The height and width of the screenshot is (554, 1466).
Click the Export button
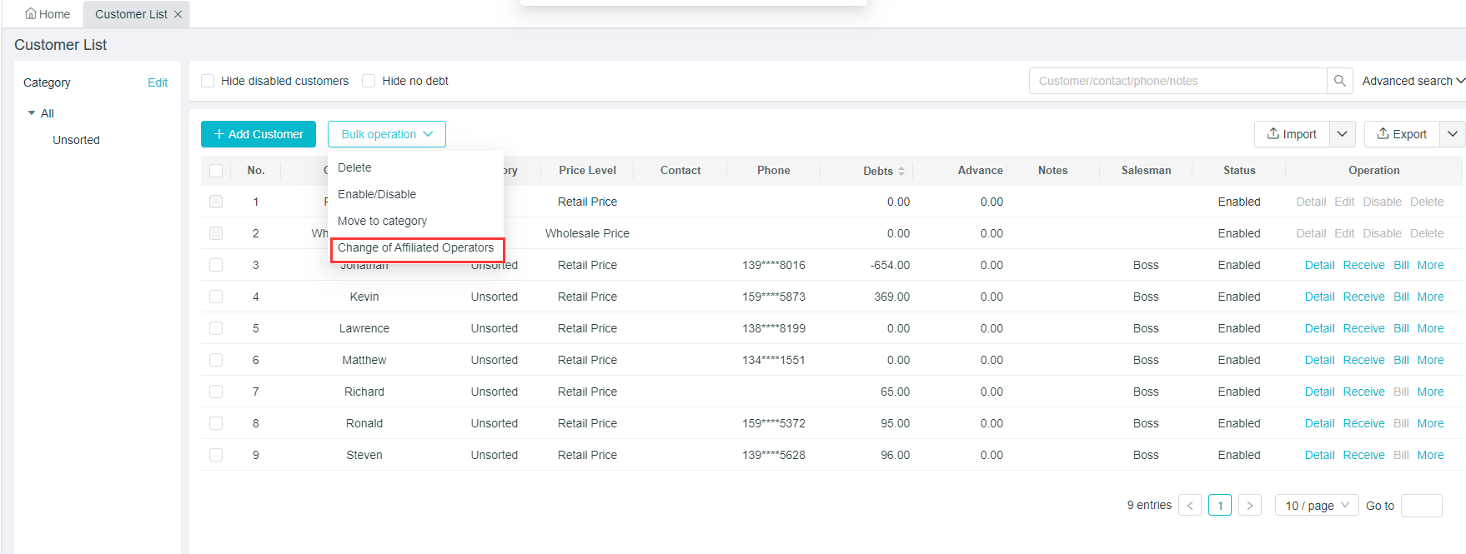(x=1402, y=134)
